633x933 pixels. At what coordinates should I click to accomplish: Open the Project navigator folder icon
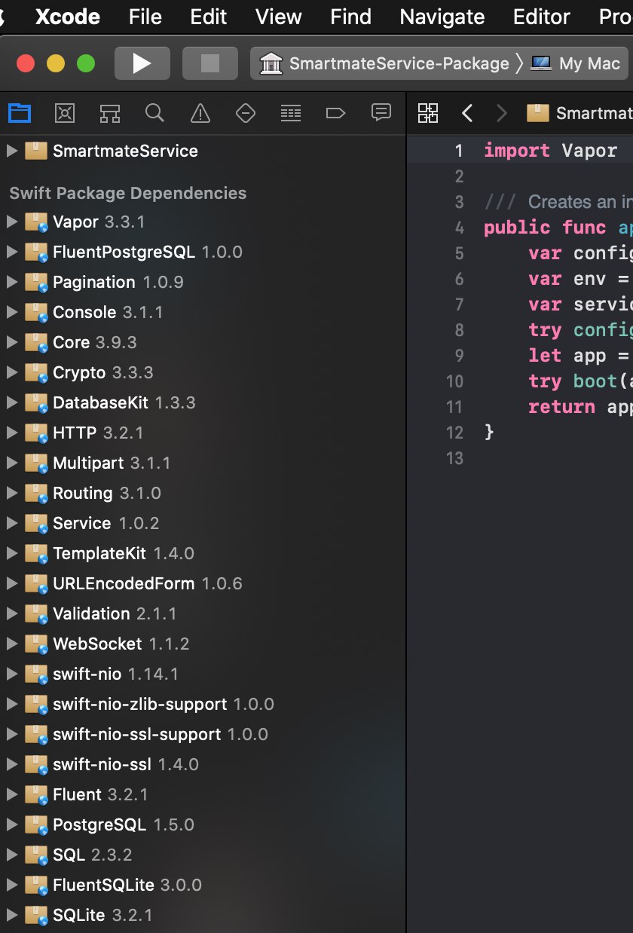pyautogui.click(x=20, y=113)
